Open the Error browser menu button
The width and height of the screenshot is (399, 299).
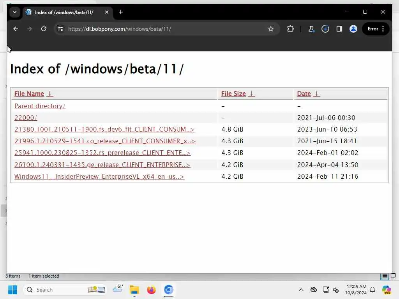tap(376, 29)
